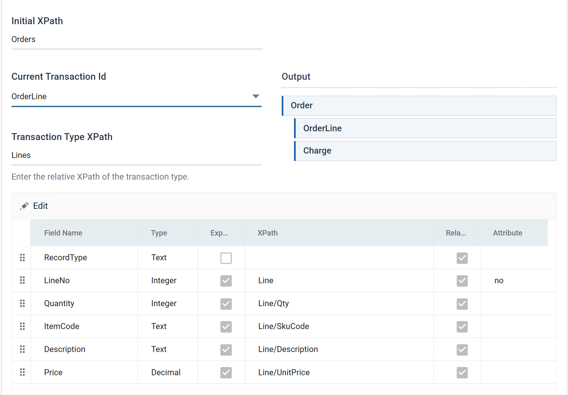
Task: Click the Description field name cell
Action: click(x=84, y=349)
